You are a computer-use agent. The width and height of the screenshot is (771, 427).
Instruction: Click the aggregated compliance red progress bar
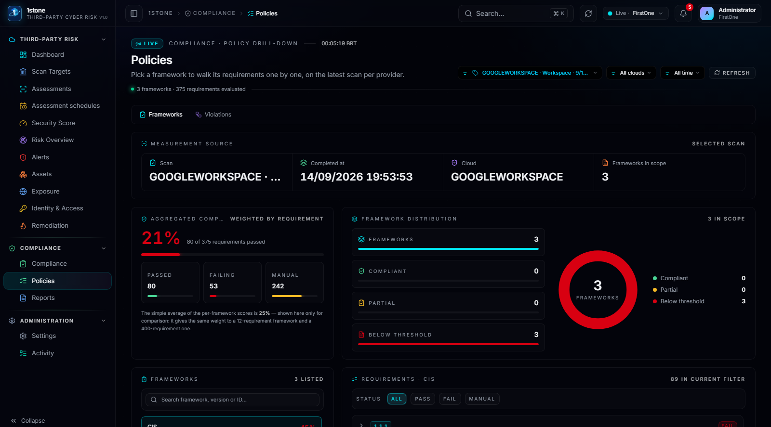[160, 254]
